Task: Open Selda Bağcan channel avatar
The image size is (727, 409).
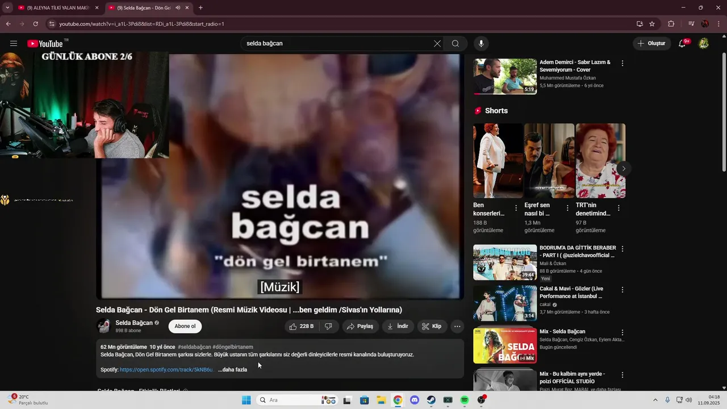Action: [103, 326]
